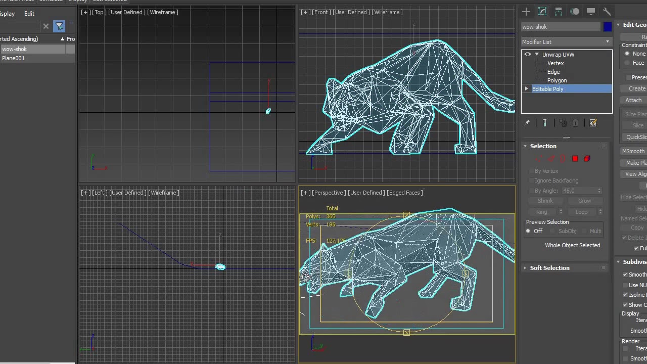Open Configure Modifier Sets icon

[x=593, y=123]
